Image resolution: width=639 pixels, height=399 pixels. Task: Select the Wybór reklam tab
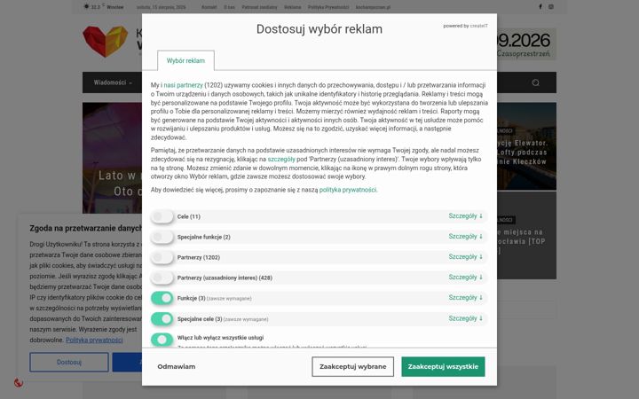pyautogui.click(x=185, y=60)
